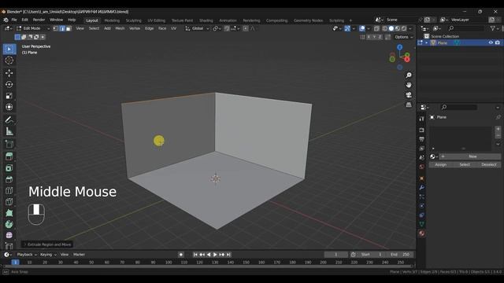Open the Options dropdown

pos(404,37)
